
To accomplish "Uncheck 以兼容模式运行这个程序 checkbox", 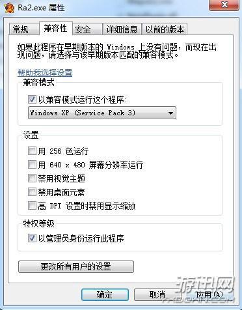I will coord(32,100).
